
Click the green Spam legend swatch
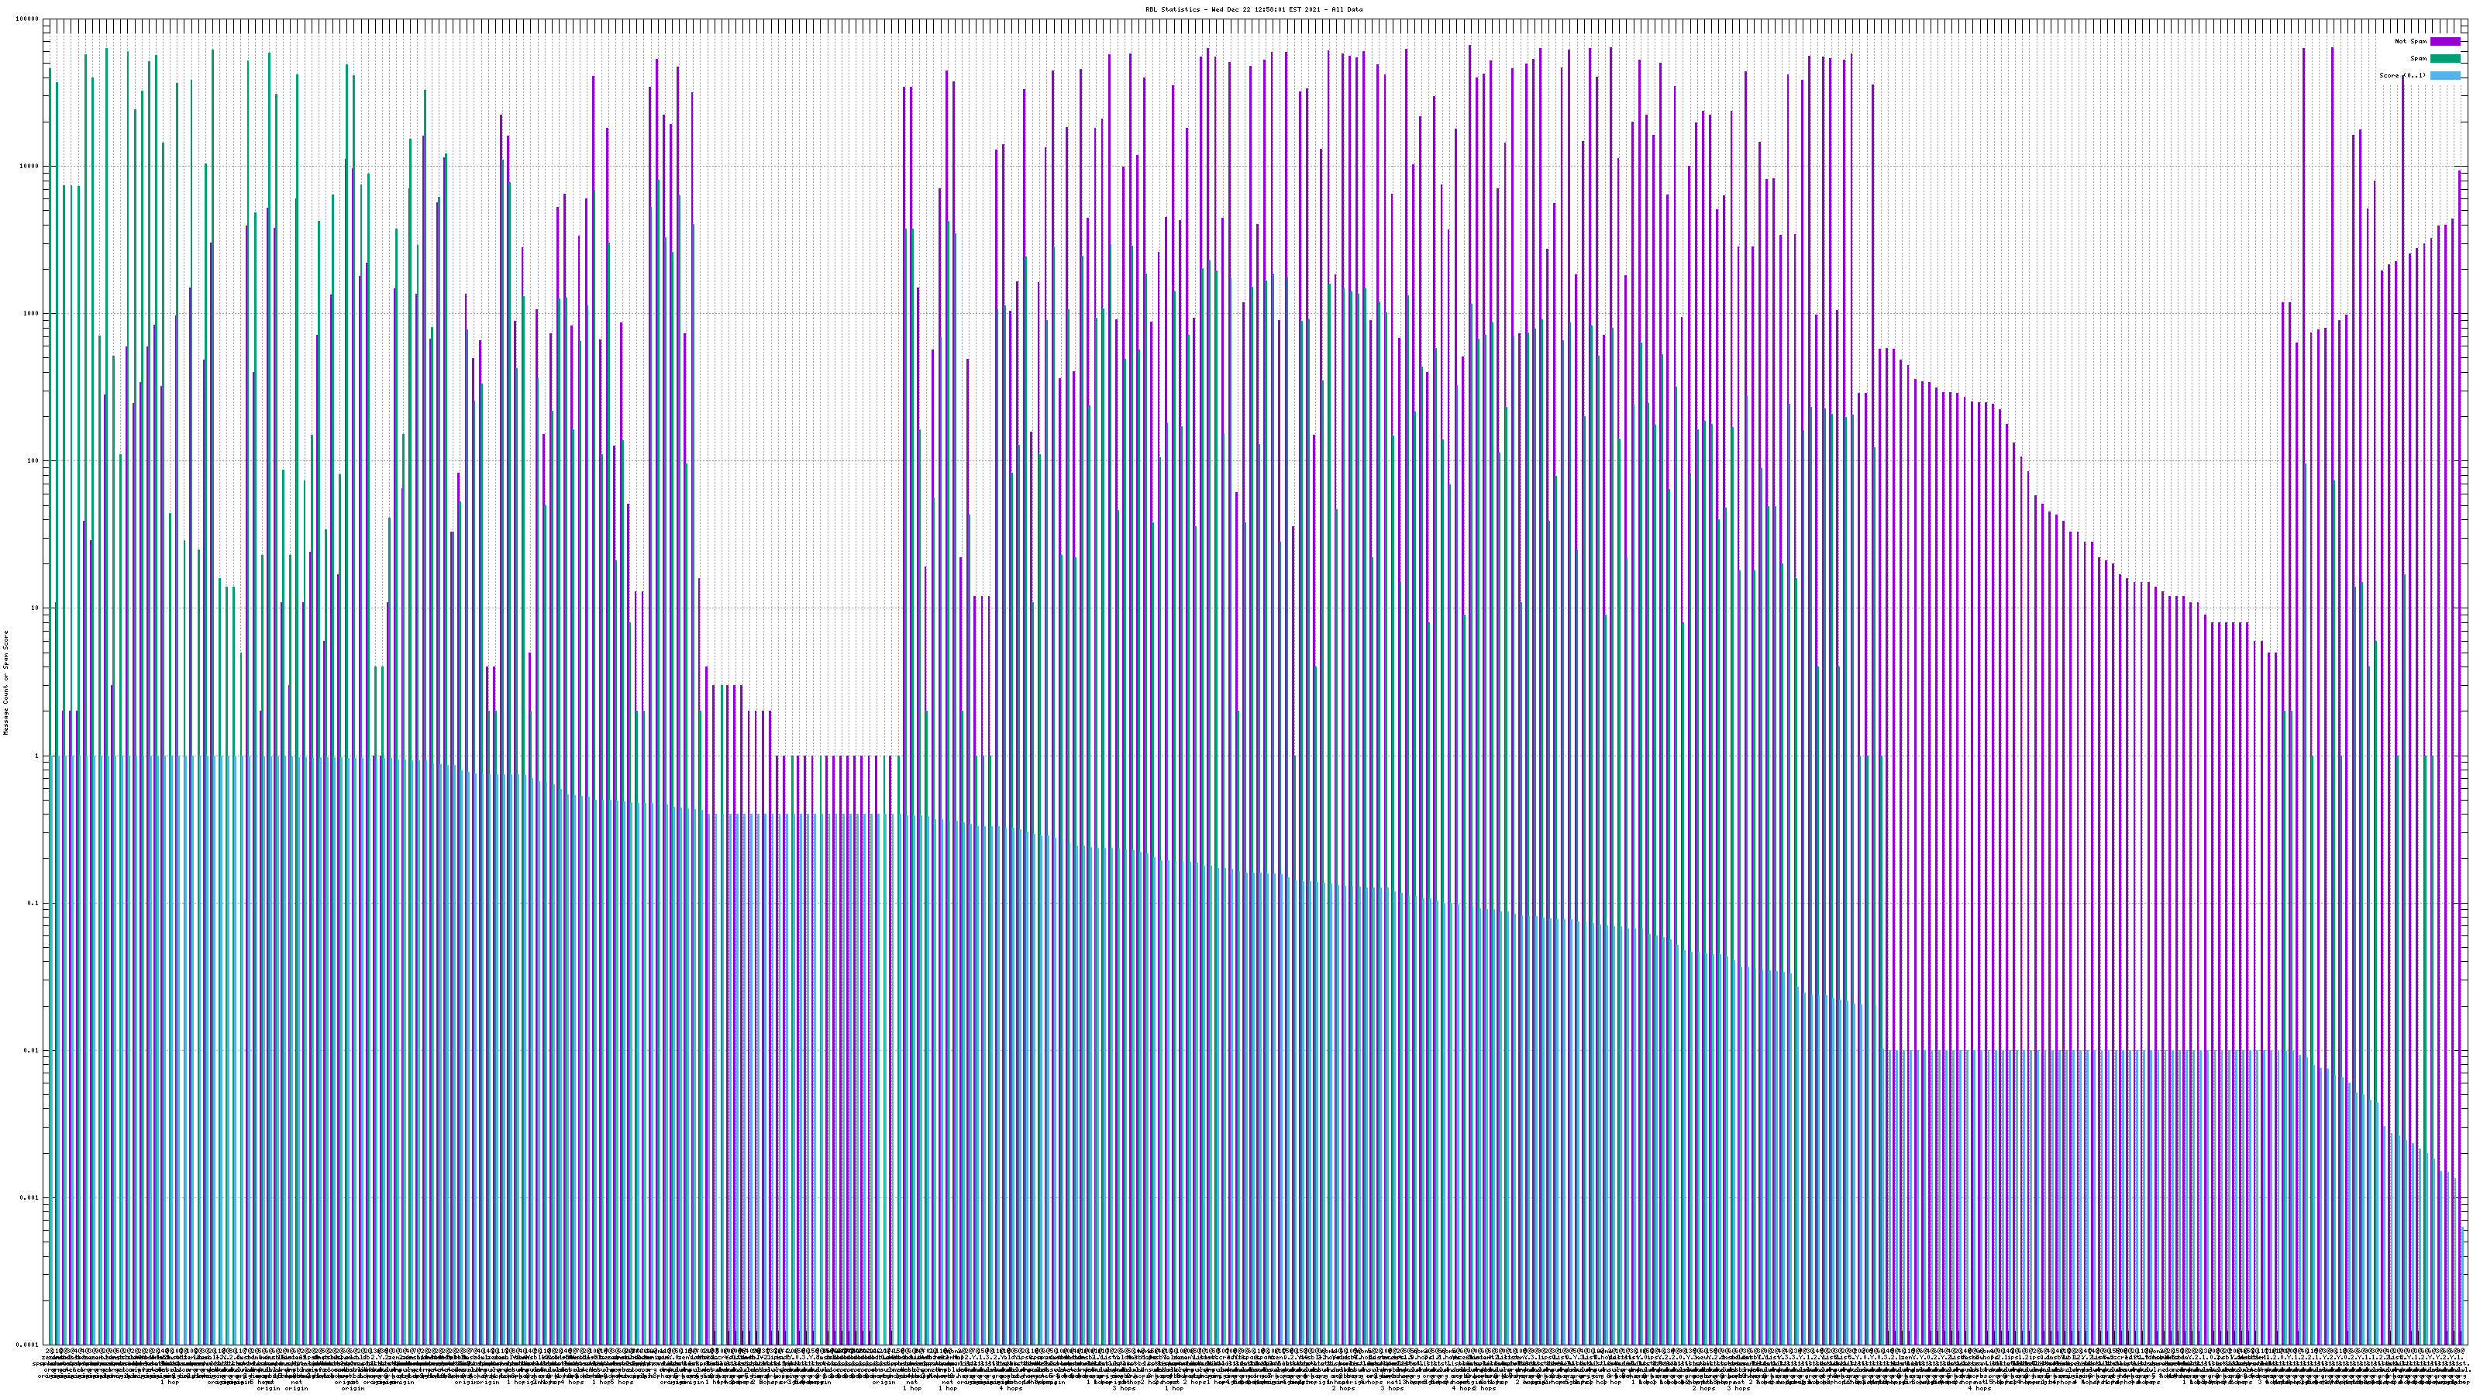click(2445, 59)
